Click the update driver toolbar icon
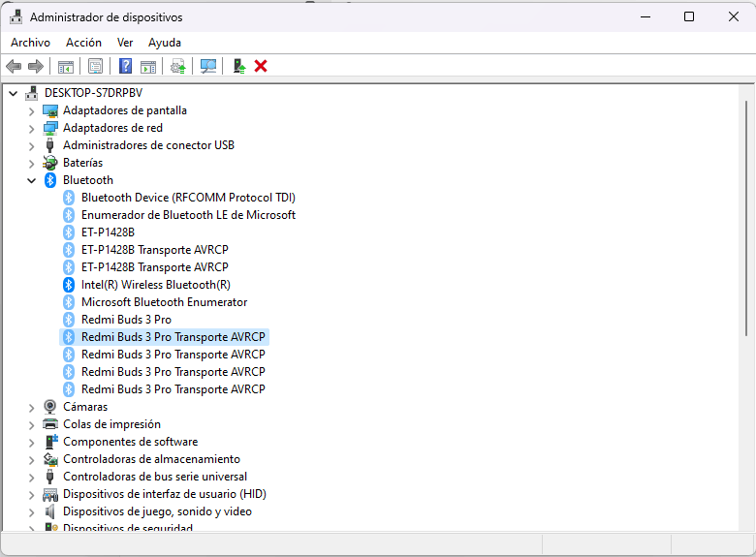The width and height of the screenshot is (756, 557). (x=178, y=67)
